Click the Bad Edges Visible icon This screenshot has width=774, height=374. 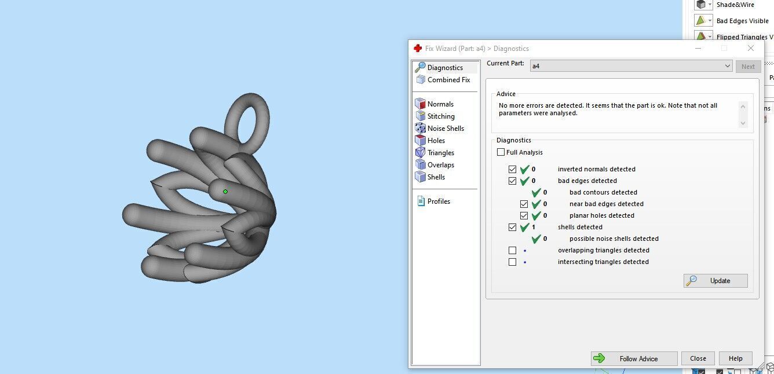(700, 21)
